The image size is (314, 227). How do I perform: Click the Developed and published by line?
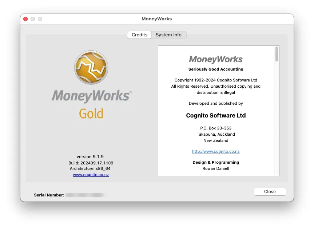216,103
